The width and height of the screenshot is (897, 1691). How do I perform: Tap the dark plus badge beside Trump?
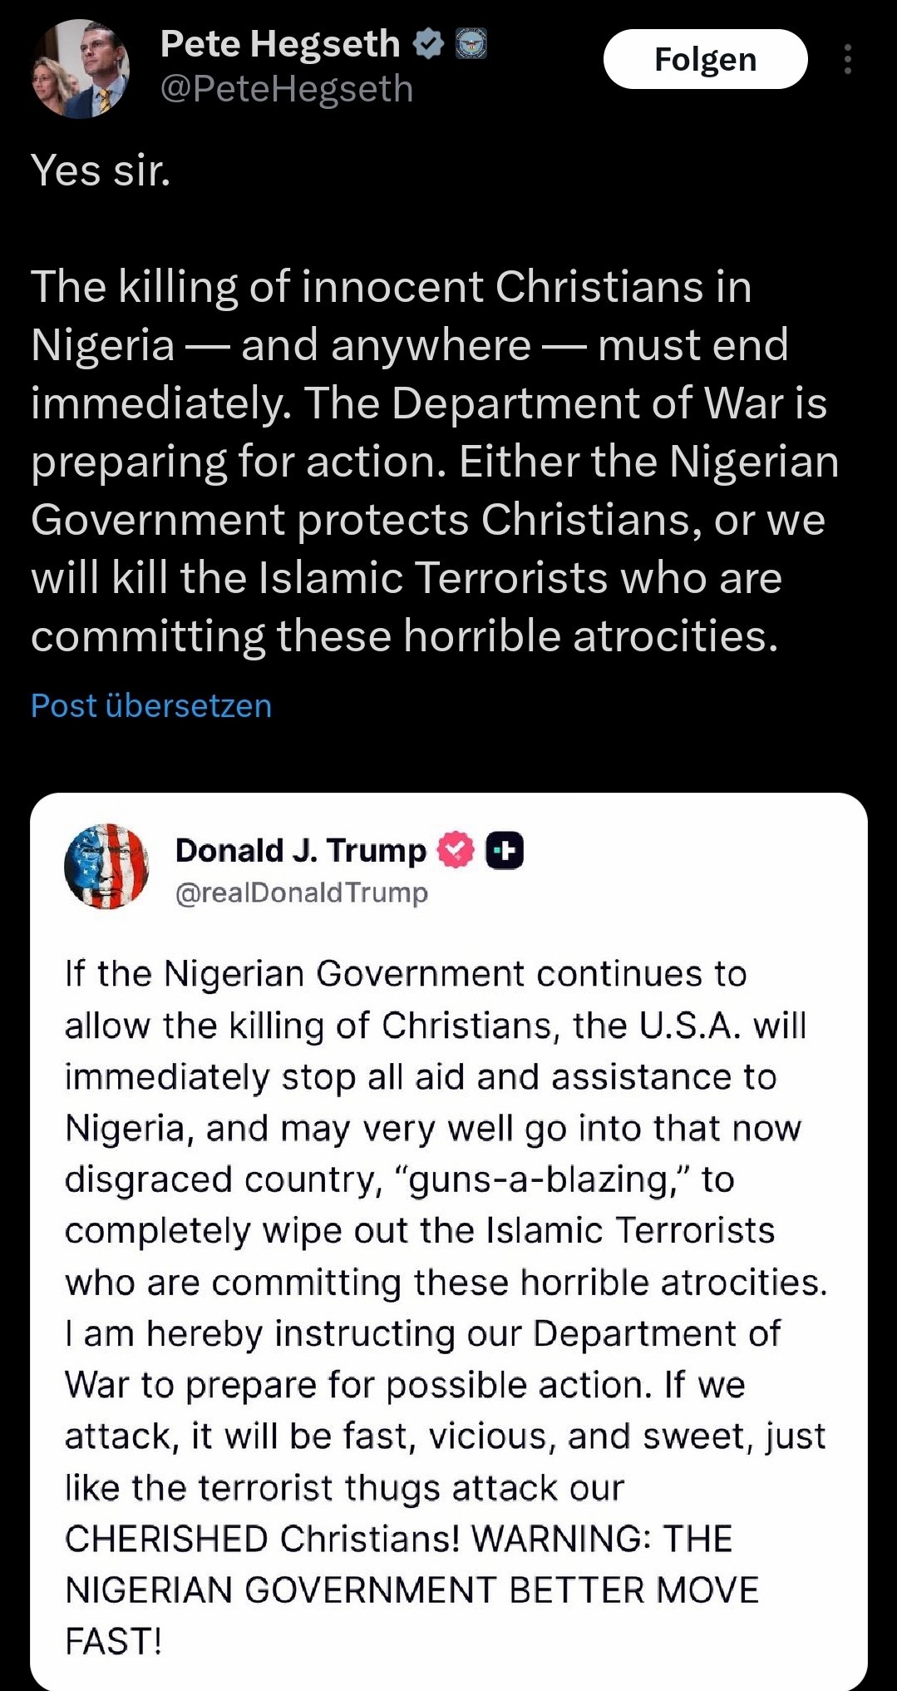(504, 850)
